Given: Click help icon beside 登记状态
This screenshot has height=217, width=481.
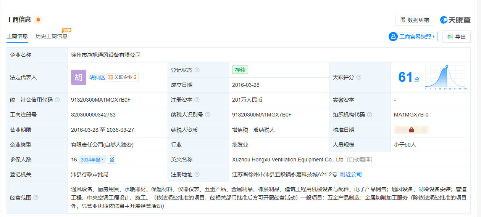Looking at the screenshot, I should [x=197, y=70].
